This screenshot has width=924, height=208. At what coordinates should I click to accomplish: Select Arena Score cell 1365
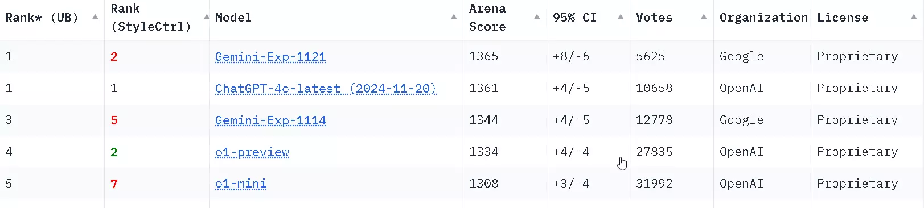[483, 56]
